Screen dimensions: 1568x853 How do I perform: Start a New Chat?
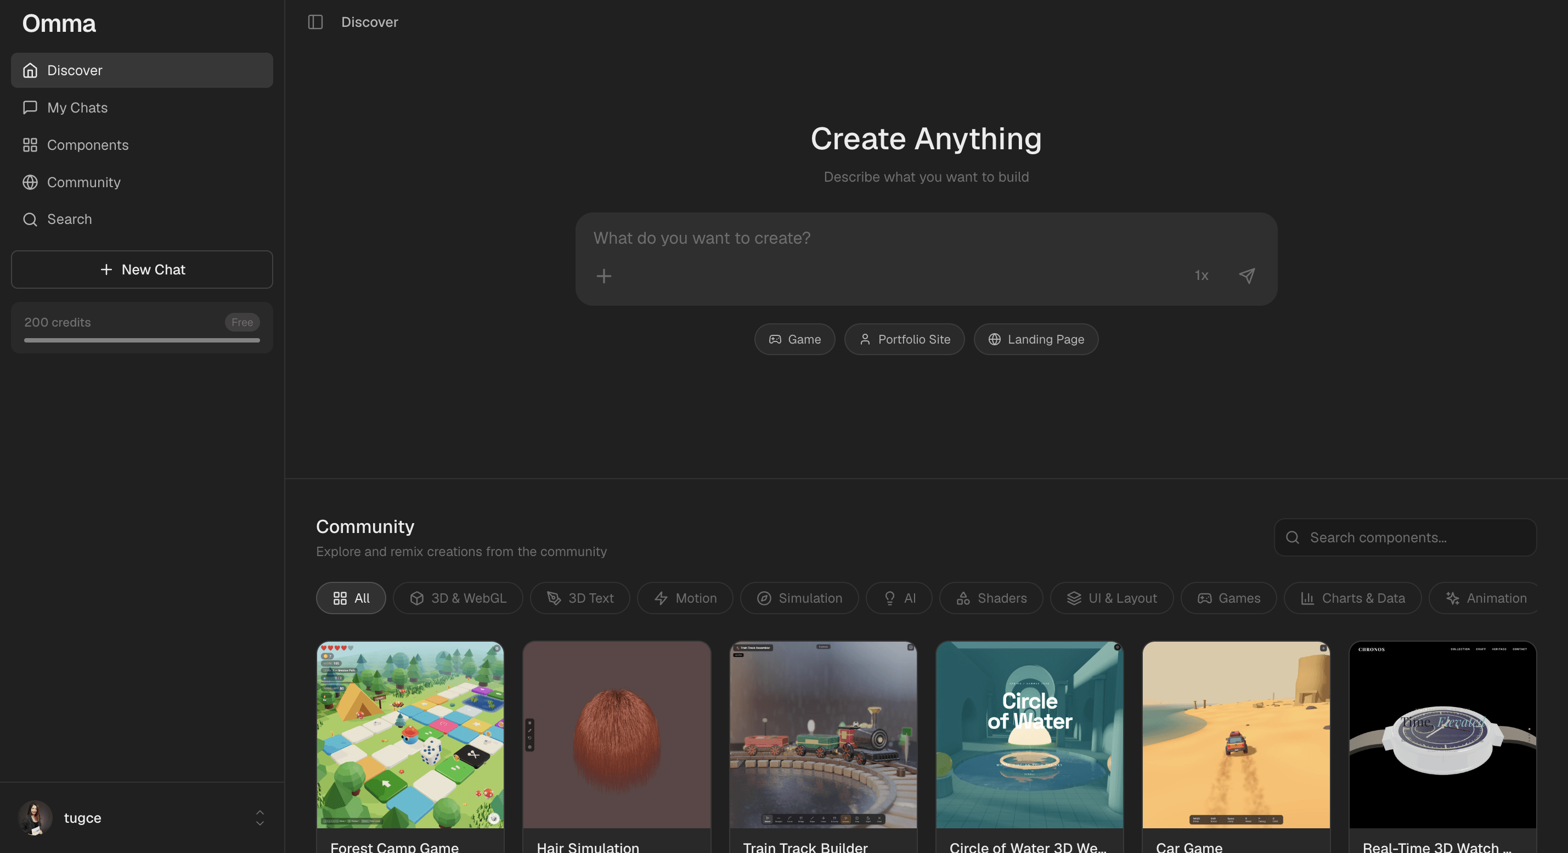coord(142,269)
